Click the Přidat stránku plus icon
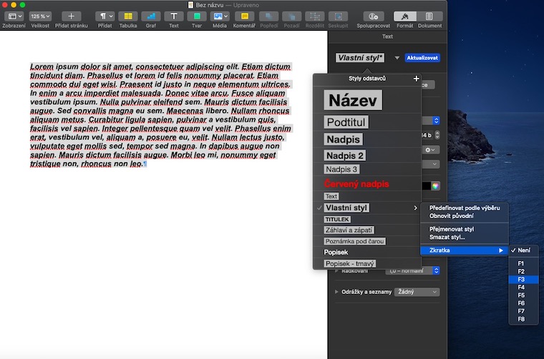 tap(71, 16)
